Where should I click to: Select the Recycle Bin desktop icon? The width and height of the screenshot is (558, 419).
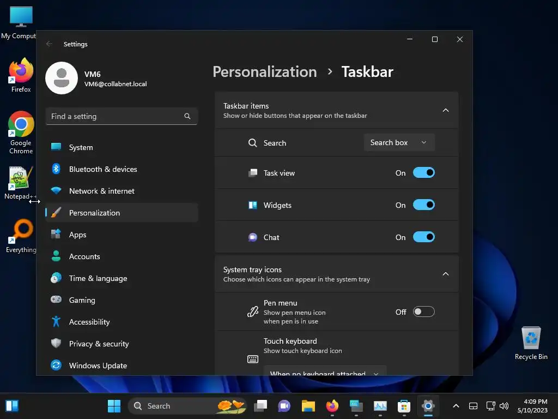[531, 343]
